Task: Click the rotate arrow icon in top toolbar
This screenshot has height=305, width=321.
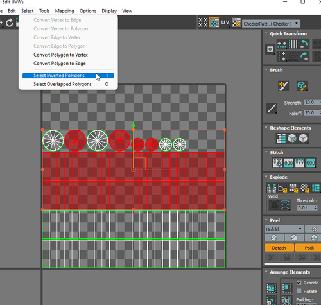Action: coord(10,22)
